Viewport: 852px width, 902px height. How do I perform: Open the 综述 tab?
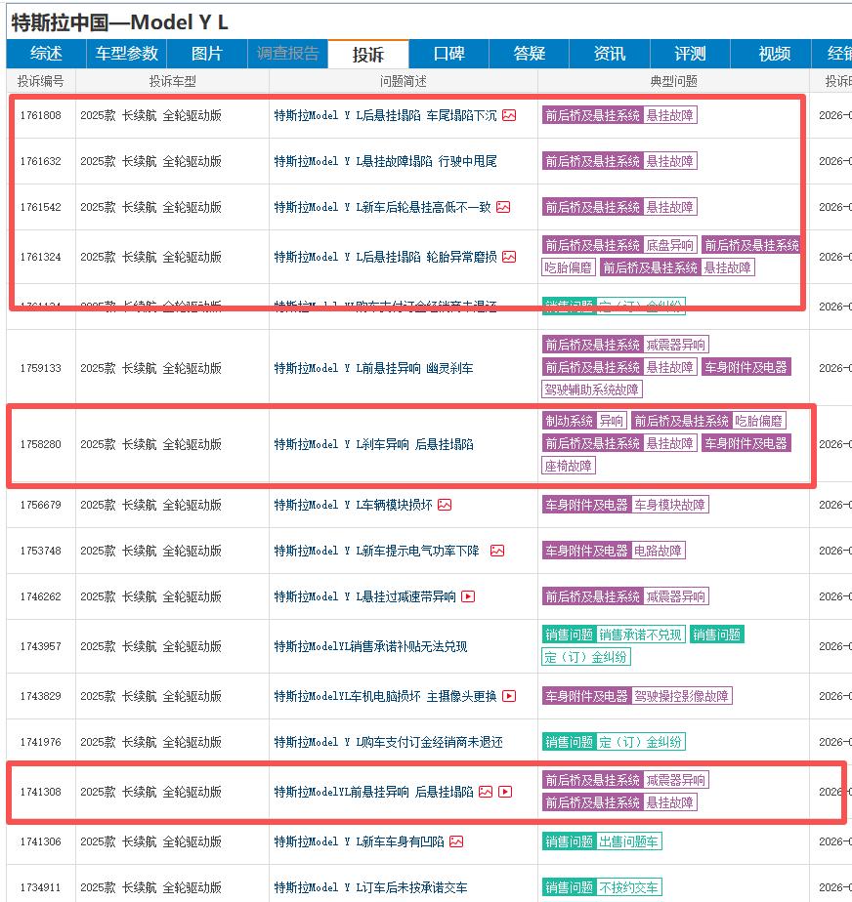[x=46, y=54]
